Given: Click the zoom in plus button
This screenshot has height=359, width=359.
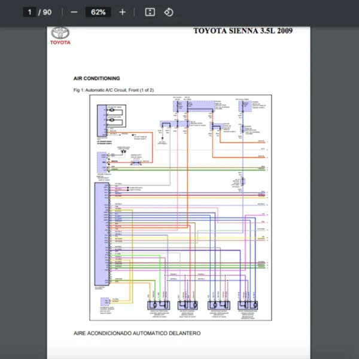Looking at the screenshot, I should tap(123, 12).
